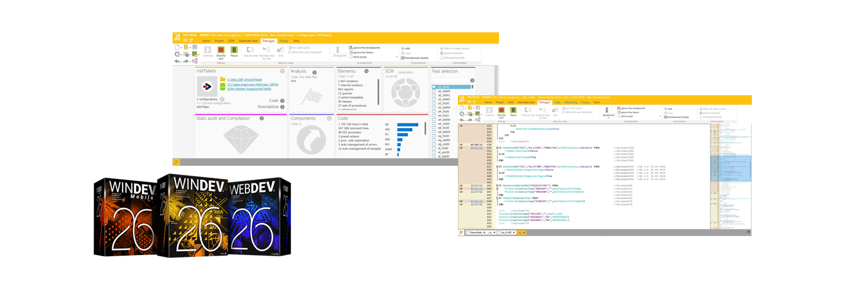Expand the chevron on the Components panel
This screenshot has height=296, width=863.
[x=329, y=118]
